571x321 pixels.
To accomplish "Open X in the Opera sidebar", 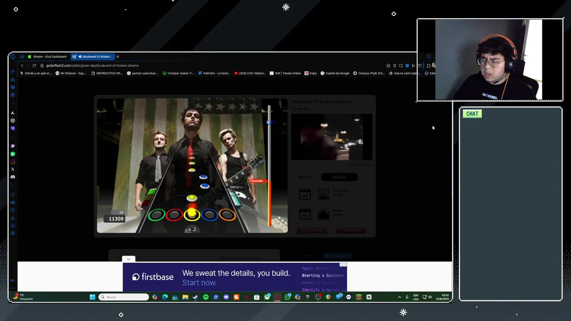I will click(x=12, y=169).
